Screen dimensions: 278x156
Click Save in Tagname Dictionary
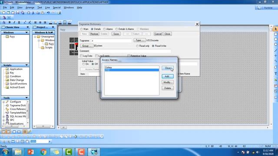116,34
